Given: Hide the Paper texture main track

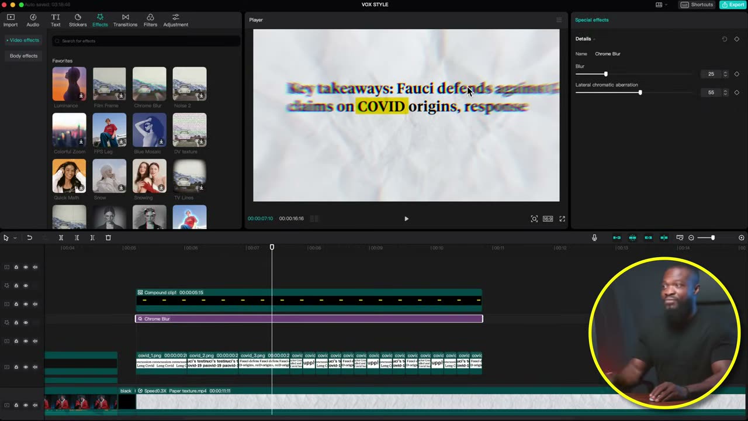Looking at the screenshot, I should point(26,405).
